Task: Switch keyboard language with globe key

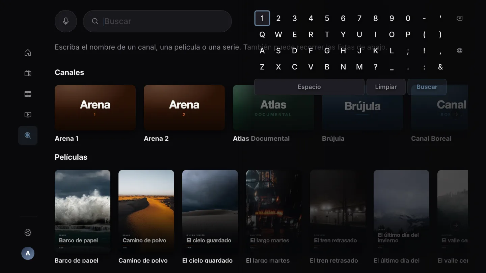Action: pyautogui.click(x=459, y=51)
